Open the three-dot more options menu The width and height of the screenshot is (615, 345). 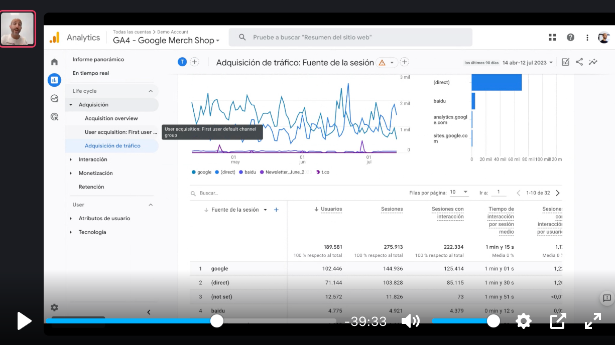[587, 38]
